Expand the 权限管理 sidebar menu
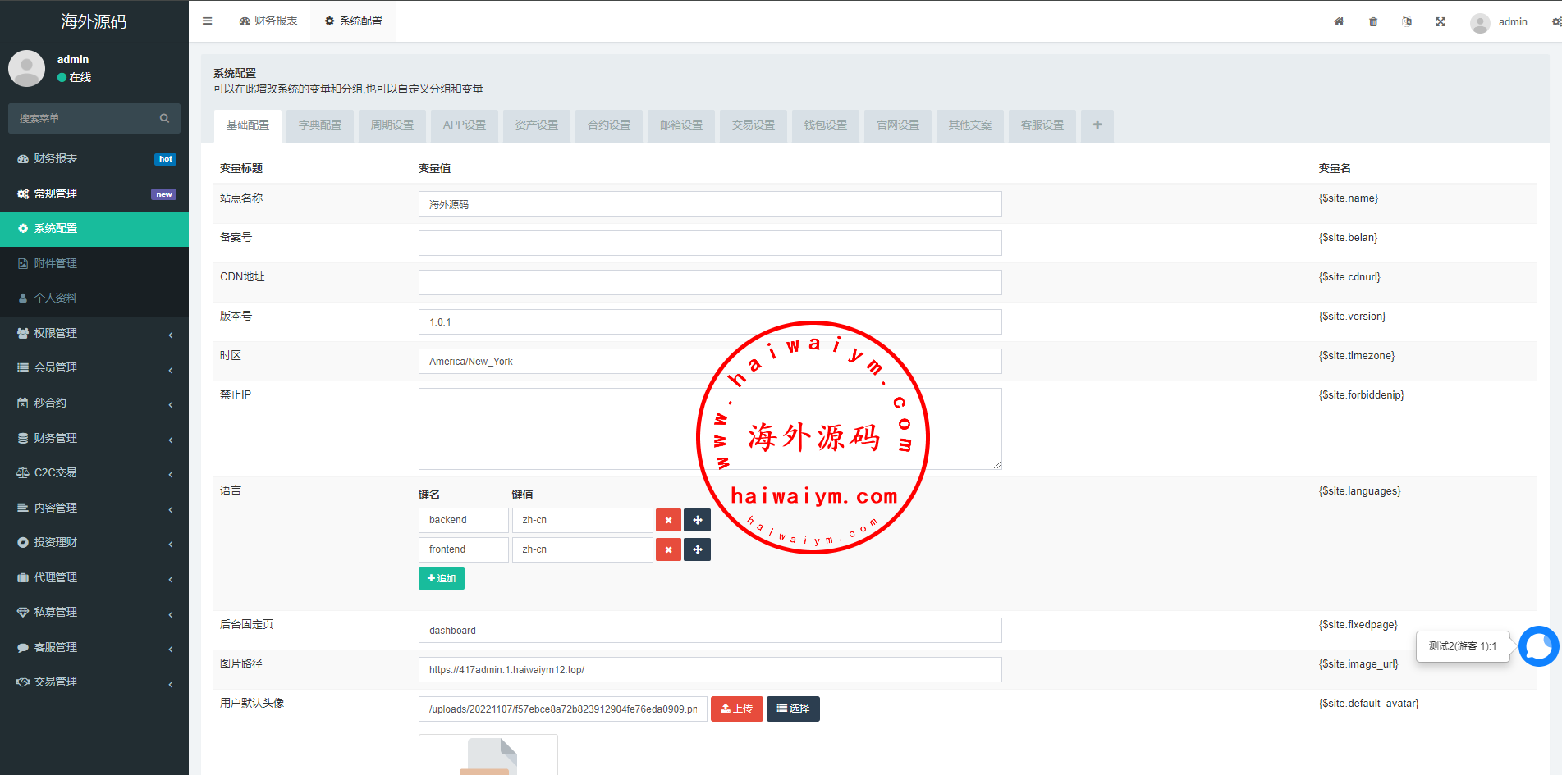Viewport: 1562px width, 775px height. (94, 334)
